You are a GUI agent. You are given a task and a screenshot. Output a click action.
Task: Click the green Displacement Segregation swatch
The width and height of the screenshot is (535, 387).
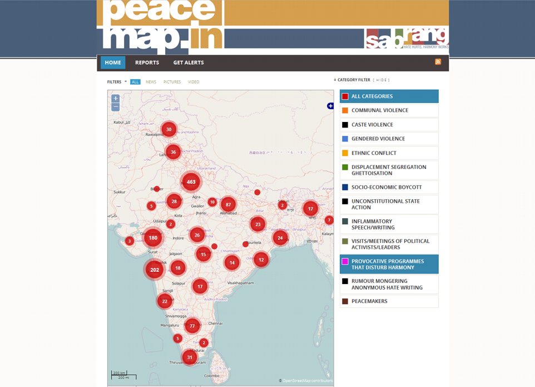(345, 167)
